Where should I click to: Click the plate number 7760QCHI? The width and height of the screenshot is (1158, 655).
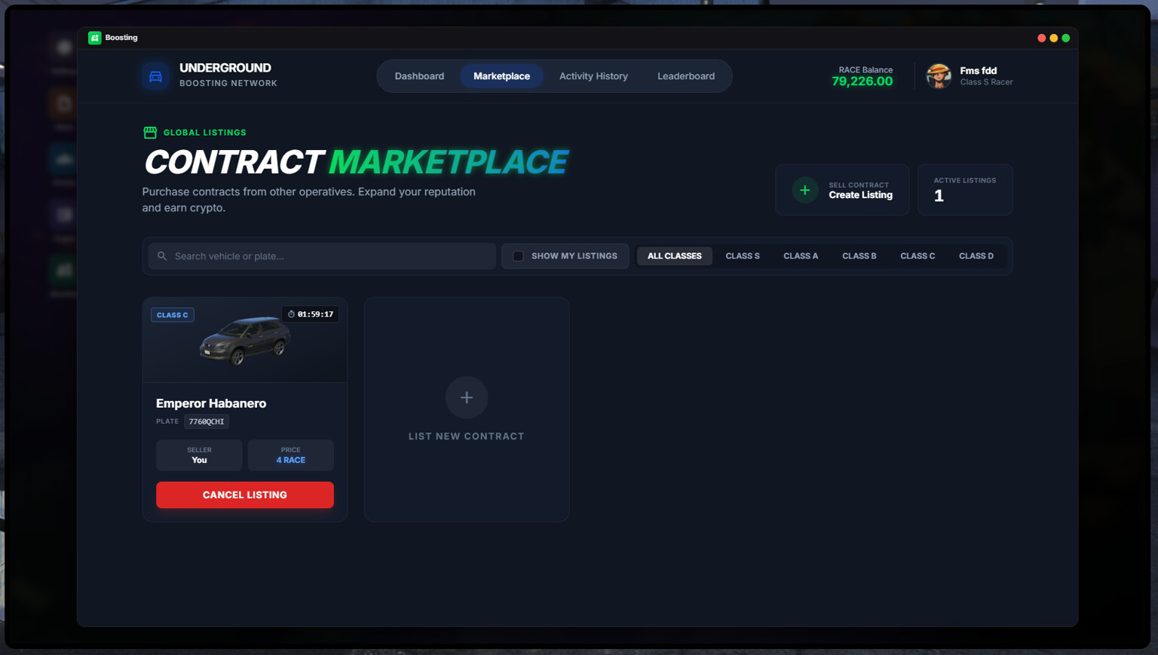click(207, 421)
